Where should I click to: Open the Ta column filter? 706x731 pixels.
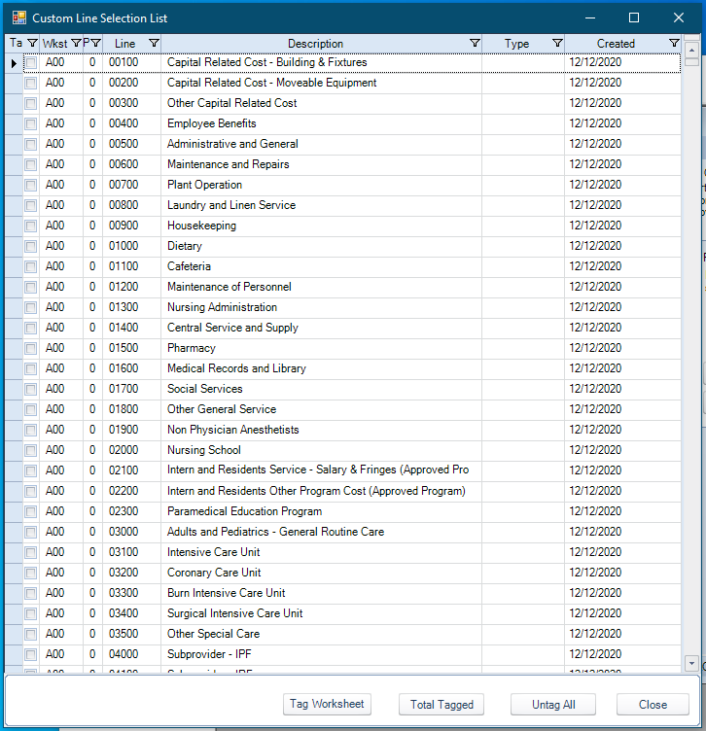click(32, 44)
